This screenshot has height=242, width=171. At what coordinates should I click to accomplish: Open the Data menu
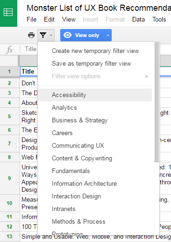click(x=138, y=20)
